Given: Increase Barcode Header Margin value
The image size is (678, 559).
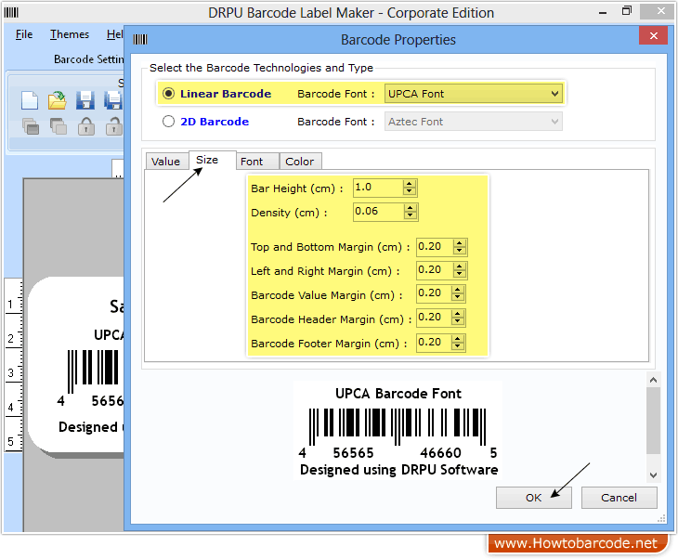Looking at the screenshot, I should pos(458,314).
